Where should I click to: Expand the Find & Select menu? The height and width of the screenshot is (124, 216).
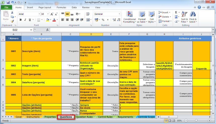[193, 17]
